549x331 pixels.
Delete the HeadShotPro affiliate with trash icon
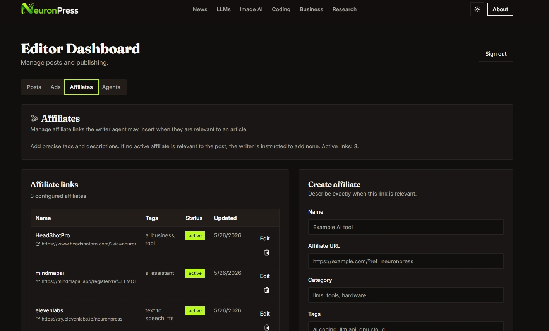[267, 252]
